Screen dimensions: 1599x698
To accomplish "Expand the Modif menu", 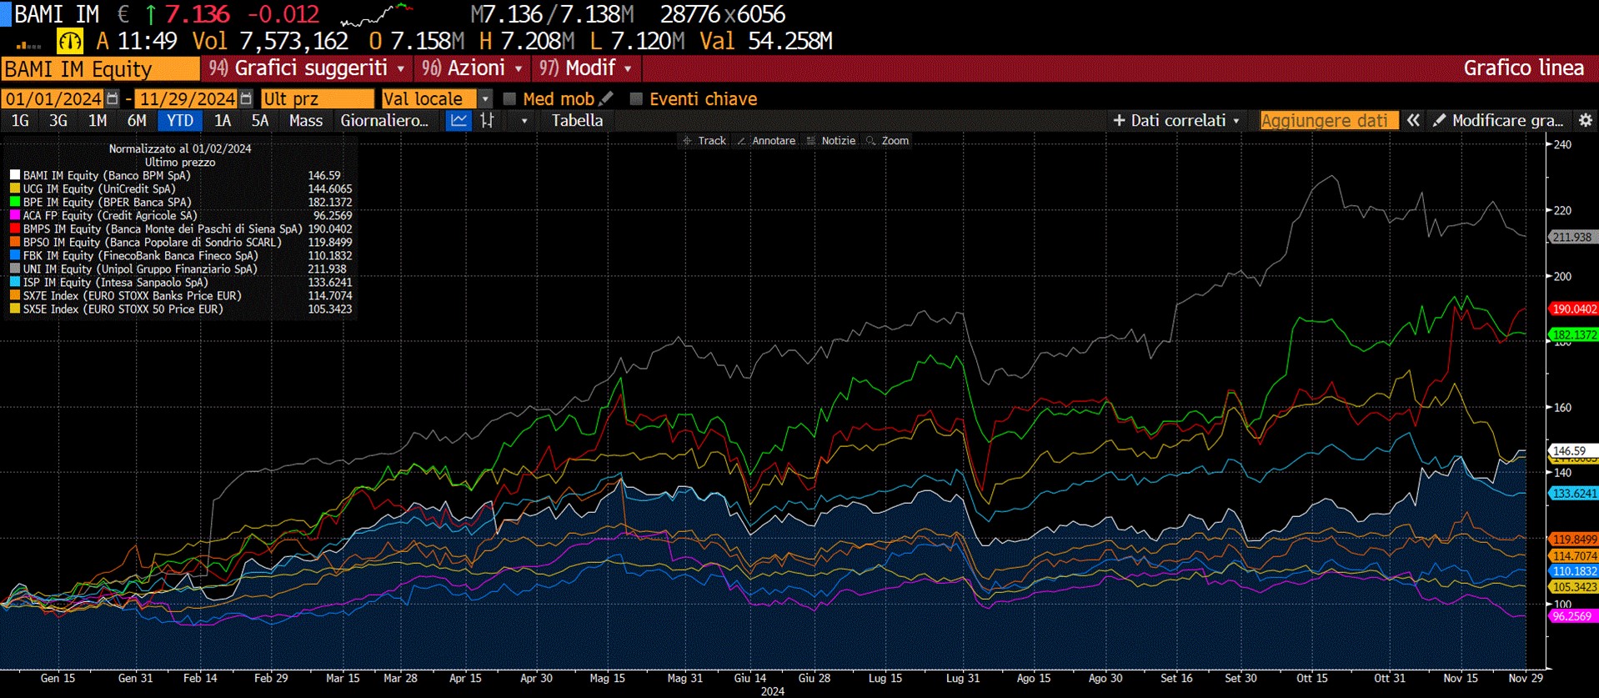I will pos(585,68).
